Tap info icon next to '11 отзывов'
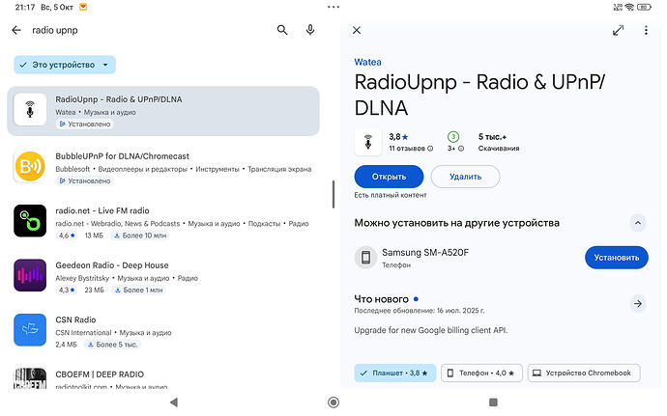667x416 pixels. coord(430,149)
